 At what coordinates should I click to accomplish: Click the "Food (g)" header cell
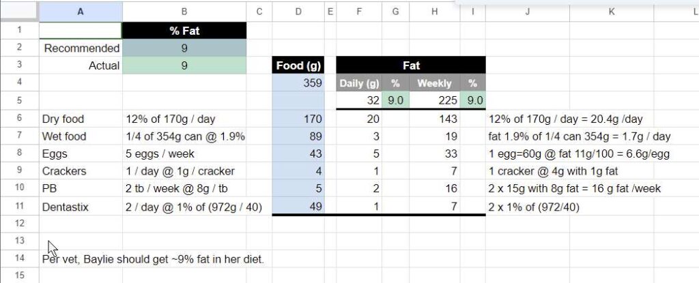point(297,65)
